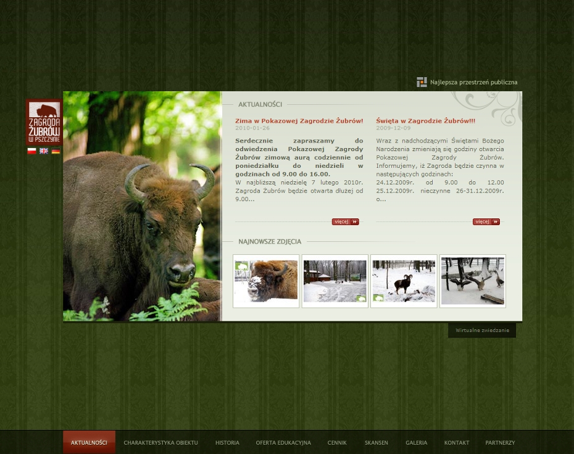Choose the German flag language option
574x454 pixels.
[56, 151]
